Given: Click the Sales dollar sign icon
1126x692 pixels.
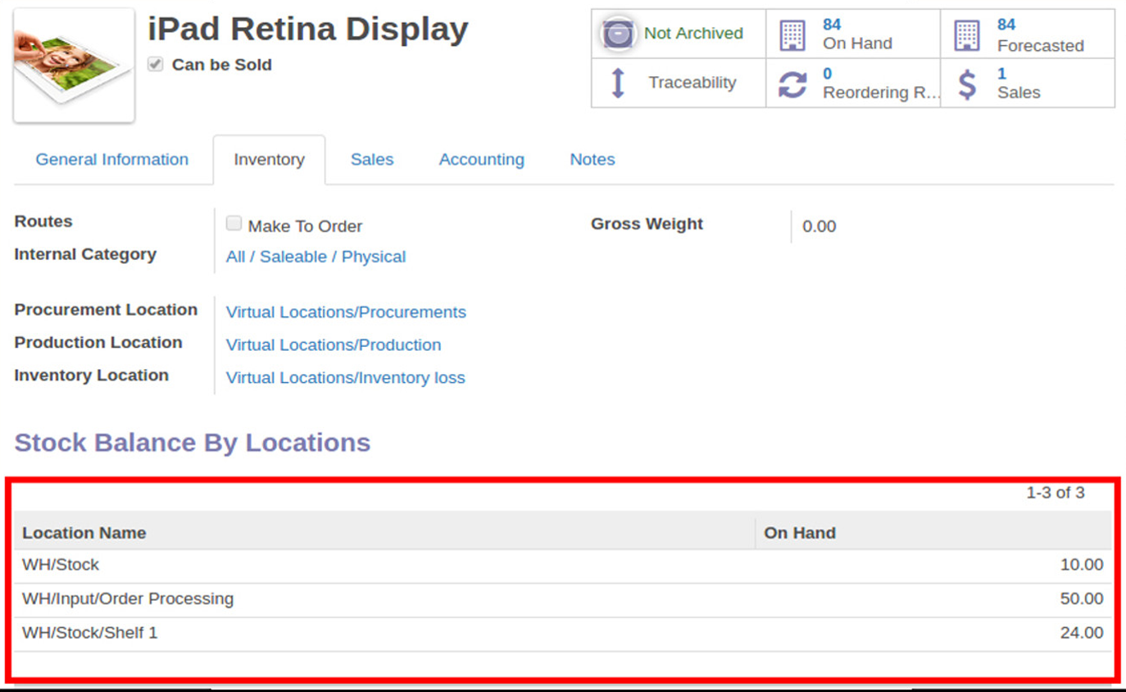Looking at the screenshot, I should click(x=968, y=84).
